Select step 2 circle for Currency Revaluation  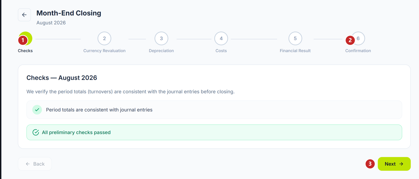click(104, 38)
